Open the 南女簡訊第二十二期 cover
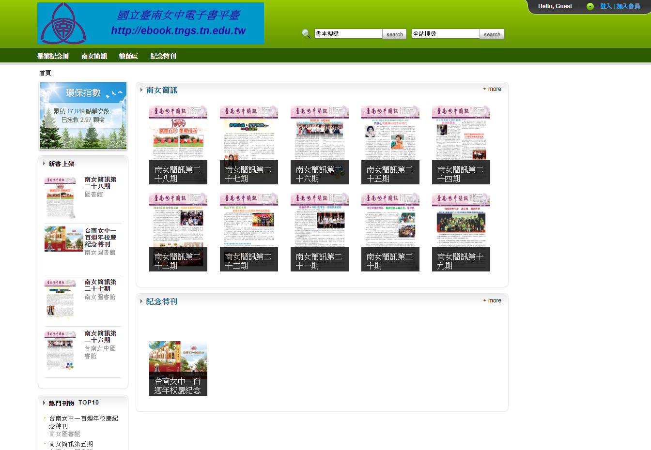Screen dimensions: 651x450 point(249,232)
